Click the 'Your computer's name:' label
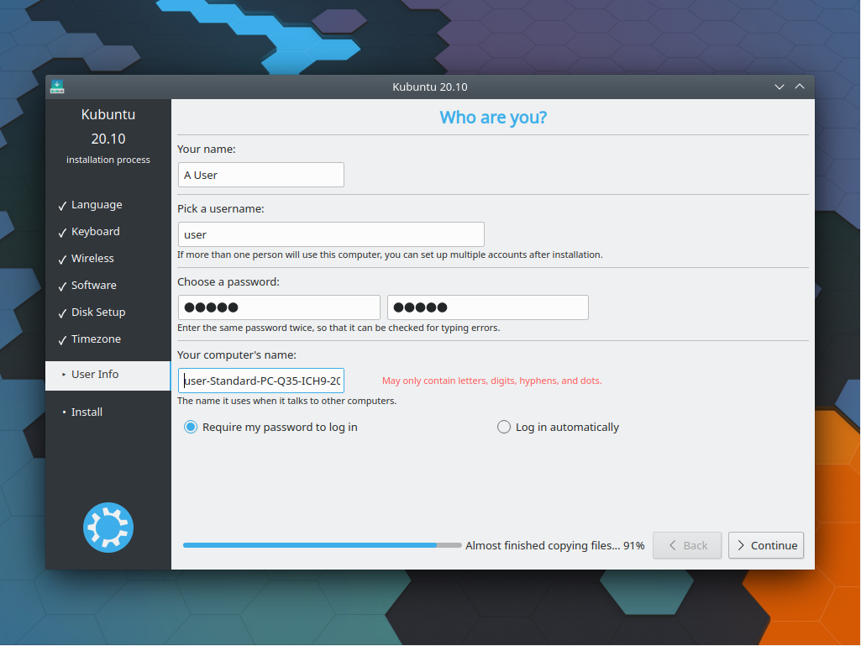 click(237, 355)
